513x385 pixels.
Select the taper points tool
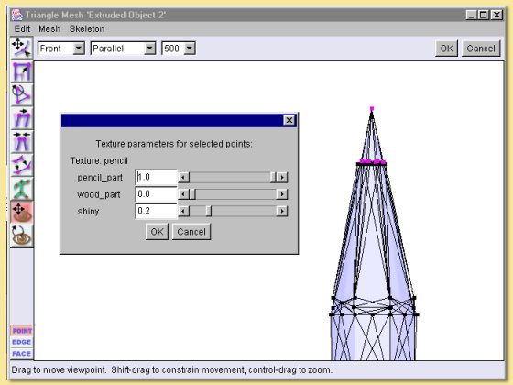(22, 142)
